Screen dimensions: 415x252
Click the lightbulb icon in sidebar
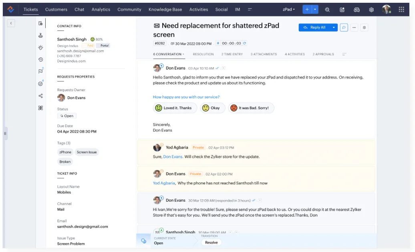(40, 48)
